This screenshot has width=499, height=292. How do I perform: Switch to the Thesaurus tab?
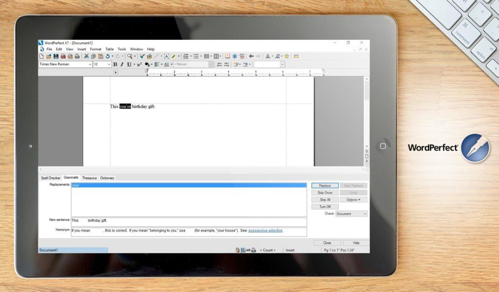coord(90,178)
